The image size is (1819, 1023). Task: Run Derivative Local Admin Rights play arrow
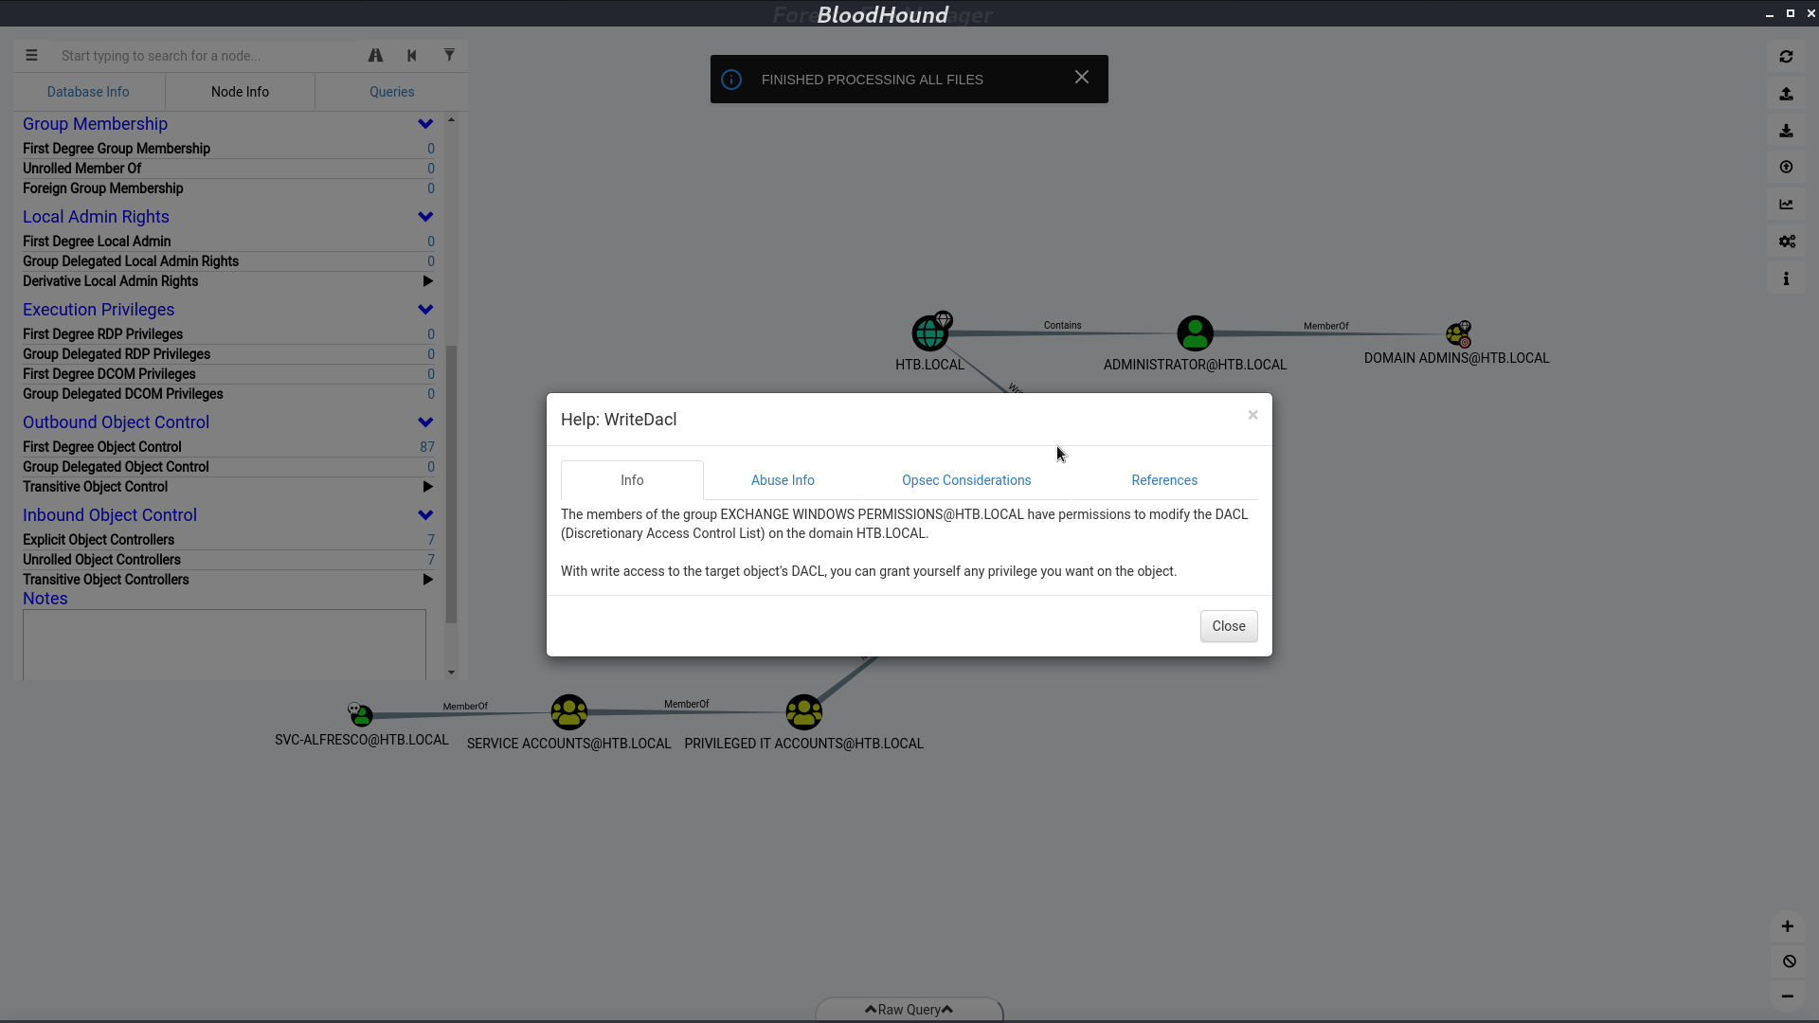[428, 281]
